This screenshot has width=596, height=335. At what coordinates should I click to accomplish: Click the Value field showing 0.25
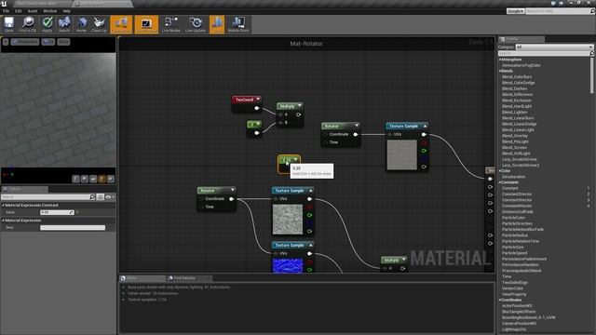tap(57, 212)
